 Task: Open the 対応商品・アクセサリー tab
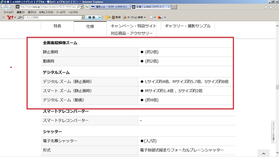(x=132, y=33)
